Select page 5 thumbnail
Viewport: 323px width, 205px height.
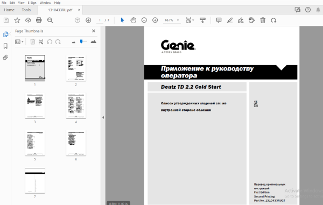click(35, 143)
